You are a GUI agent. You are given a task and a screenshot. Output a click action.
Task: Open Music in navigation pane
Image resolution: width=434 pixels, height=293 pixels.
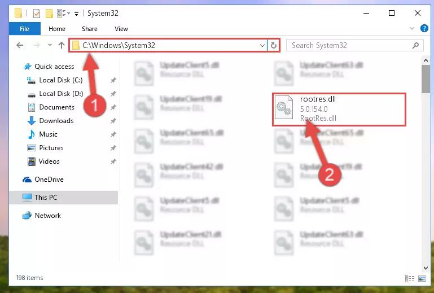(x=48, y=134)
